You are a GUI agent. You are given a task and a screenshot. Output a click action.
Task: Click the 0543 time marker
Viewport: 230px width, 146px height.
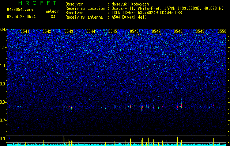[69, 31]
